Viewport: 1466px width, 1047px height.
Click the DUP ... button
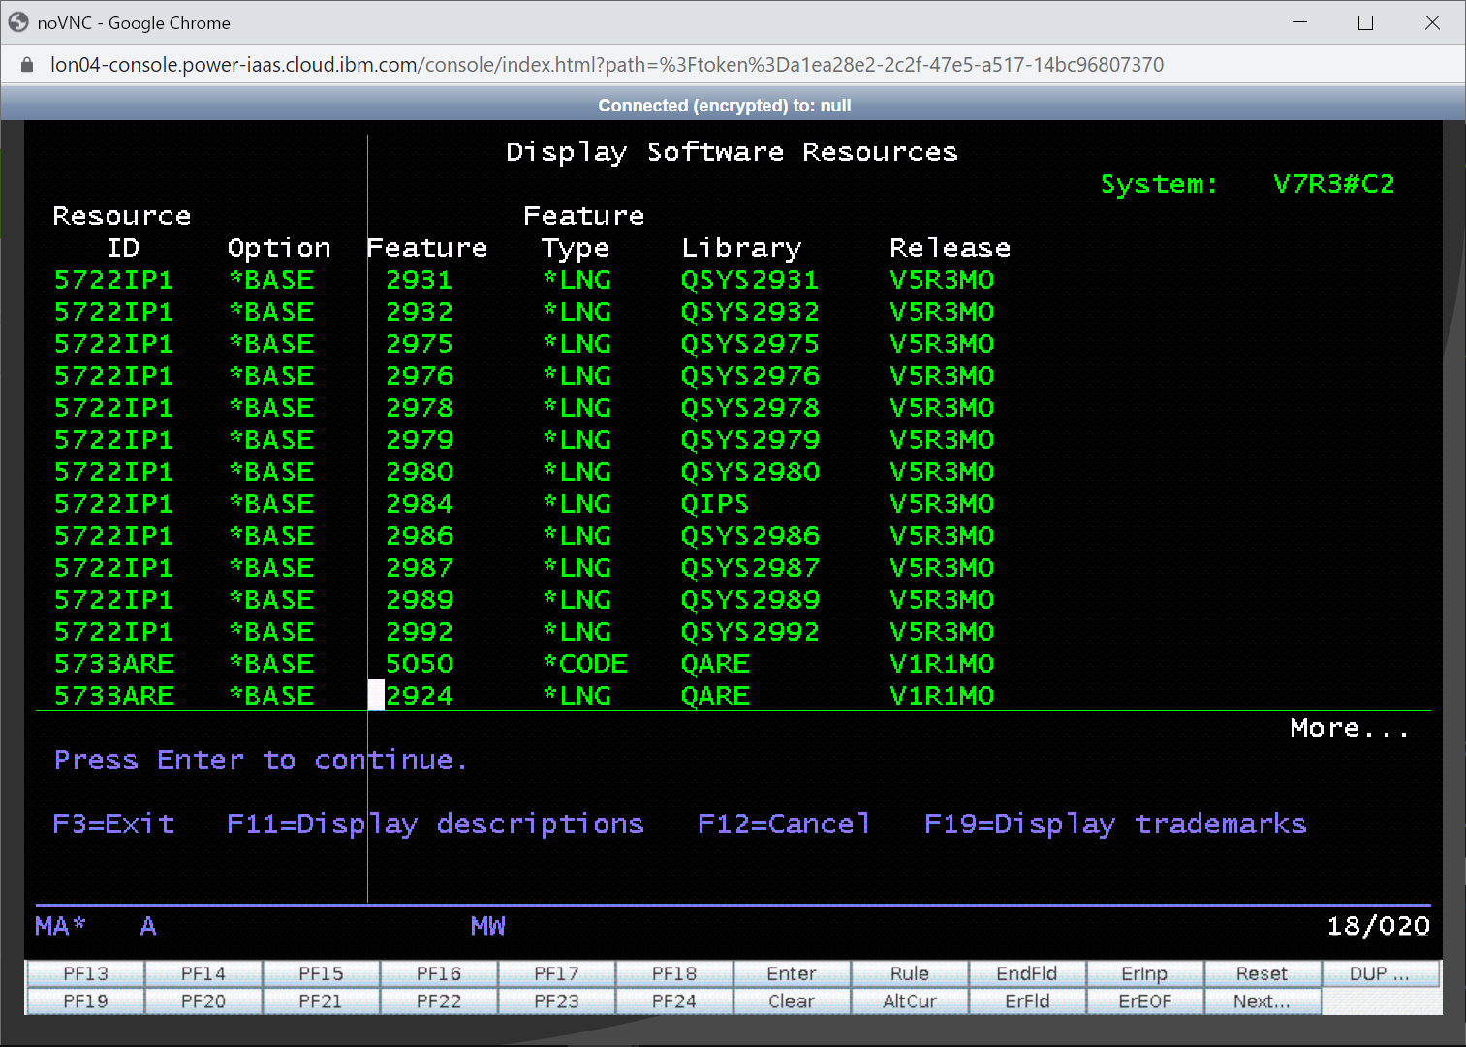tap(1381, 973)
